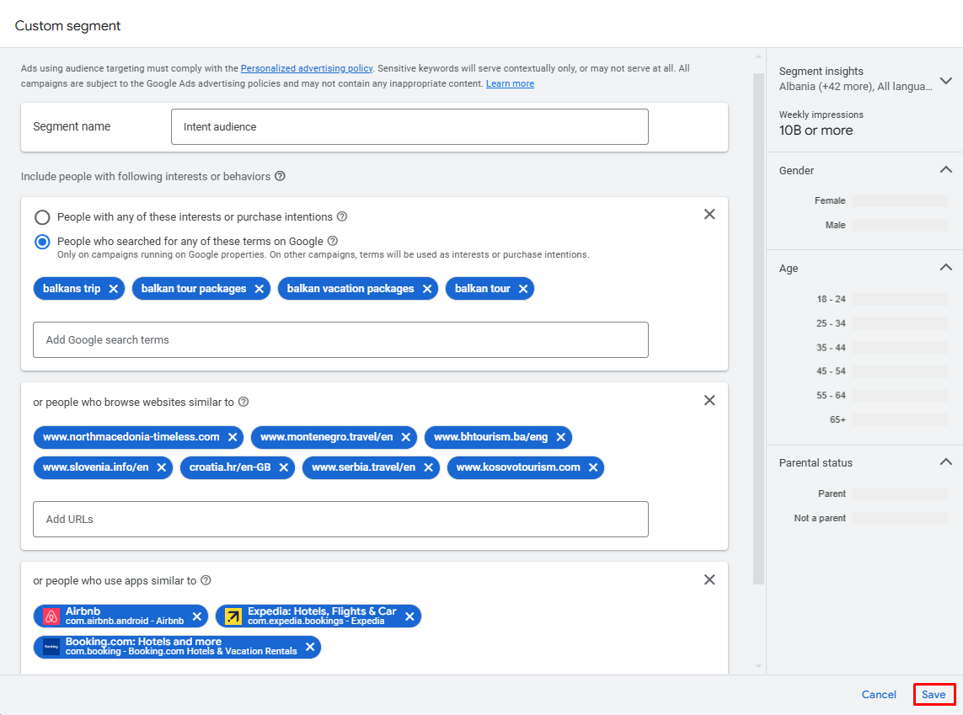The height and width of the screenshot is (715, 963).
Task: Close the browse websites section
Action: click(x=709, y=400)
